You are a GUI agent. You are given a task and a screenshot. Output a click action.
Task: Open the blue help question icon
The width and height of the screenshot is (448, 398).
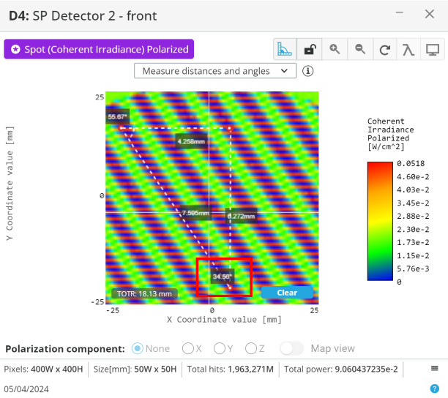(435, 388)
